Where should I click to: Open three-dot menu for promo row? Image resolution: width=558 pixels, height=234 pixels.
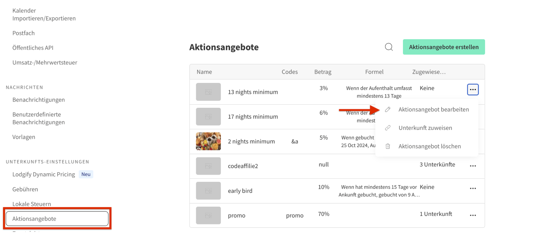point(473,216)
